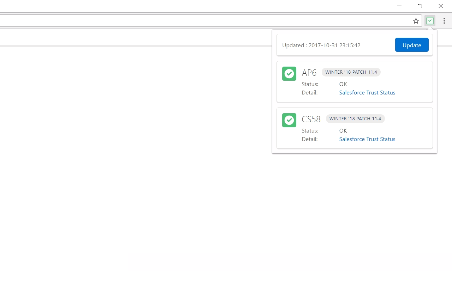The height and width of the screenshot is (282, 452).
Task: Restore down the browser window
Action: [x=420, y=6]
